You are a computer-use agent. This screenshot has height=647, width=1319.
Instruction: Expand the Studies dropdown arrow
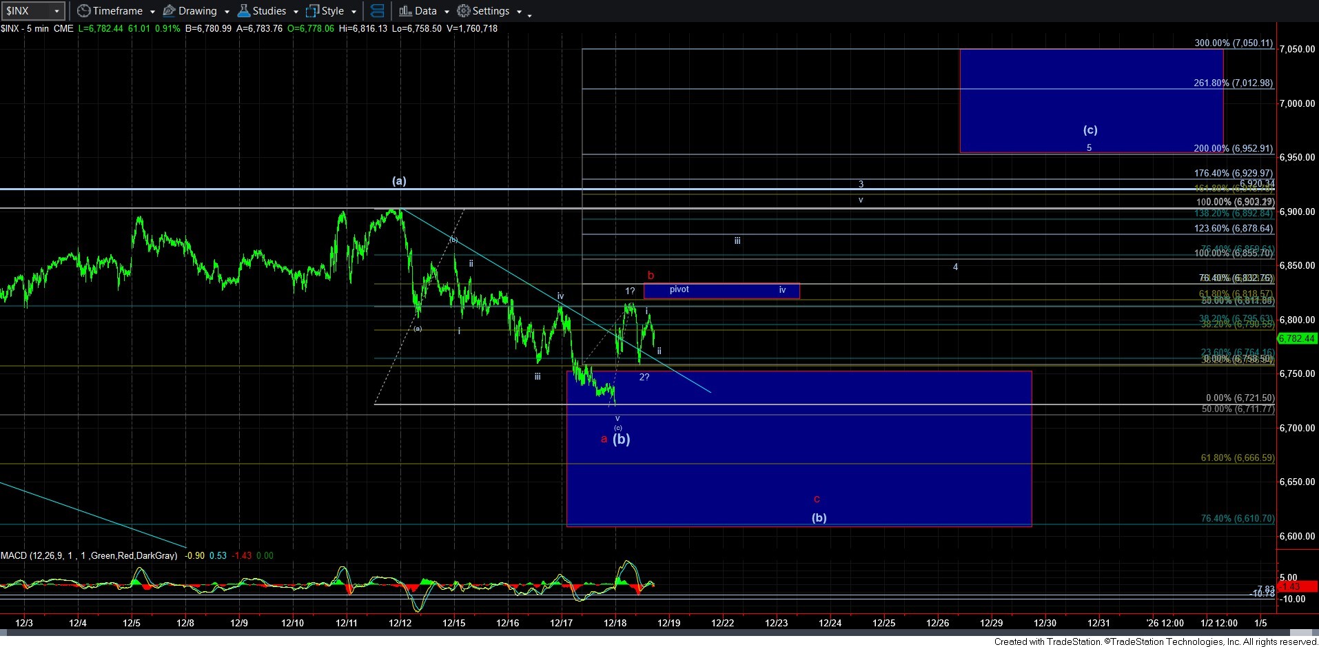296,12
